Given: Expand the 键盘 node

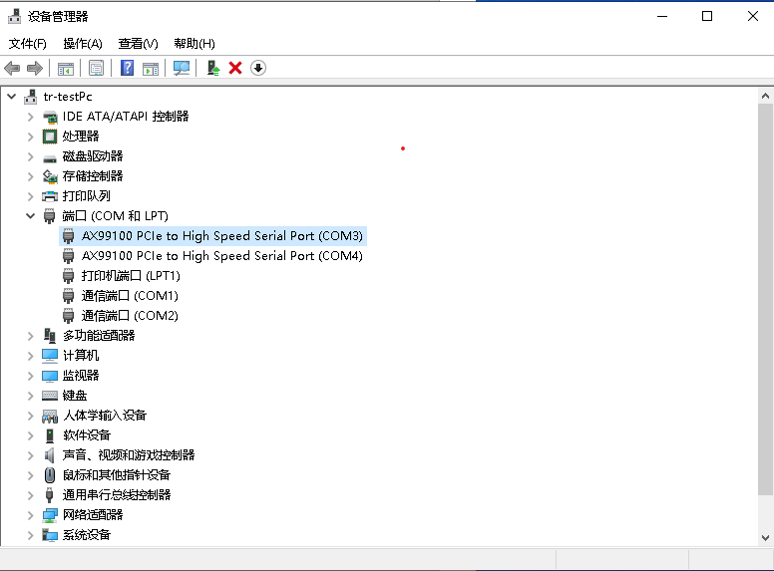Looking at the screenshot, I should pos(31,396).
